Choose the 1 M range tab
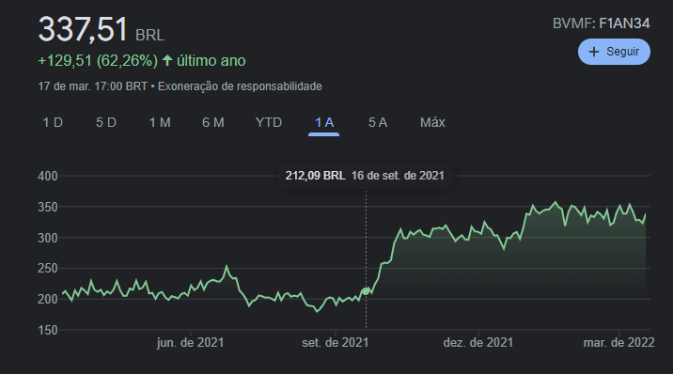The image size is (673, 374). coord(160,123)
